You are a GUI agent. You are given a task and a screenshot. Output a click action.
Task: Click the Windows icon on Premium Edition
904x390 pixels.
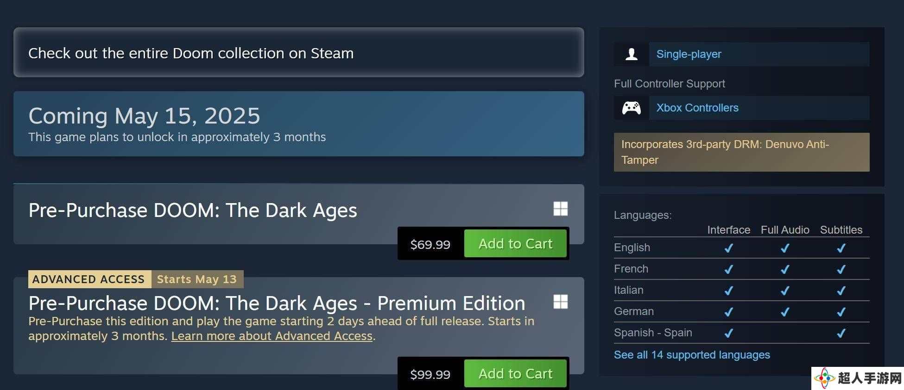[561, 302]
